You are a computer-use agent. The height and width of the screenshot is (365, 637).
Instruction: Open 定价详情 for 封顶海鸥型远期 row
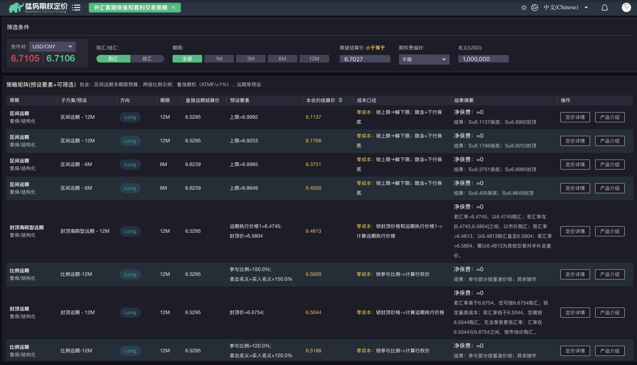tap(575, 232)
